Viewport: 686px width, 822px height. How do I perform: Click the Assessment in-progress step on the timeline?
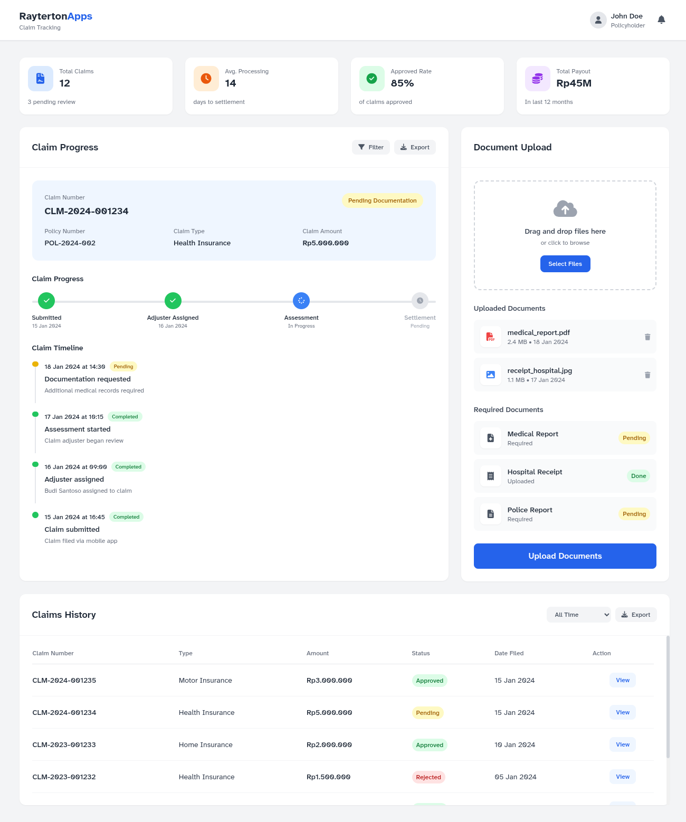coord(301,300)
